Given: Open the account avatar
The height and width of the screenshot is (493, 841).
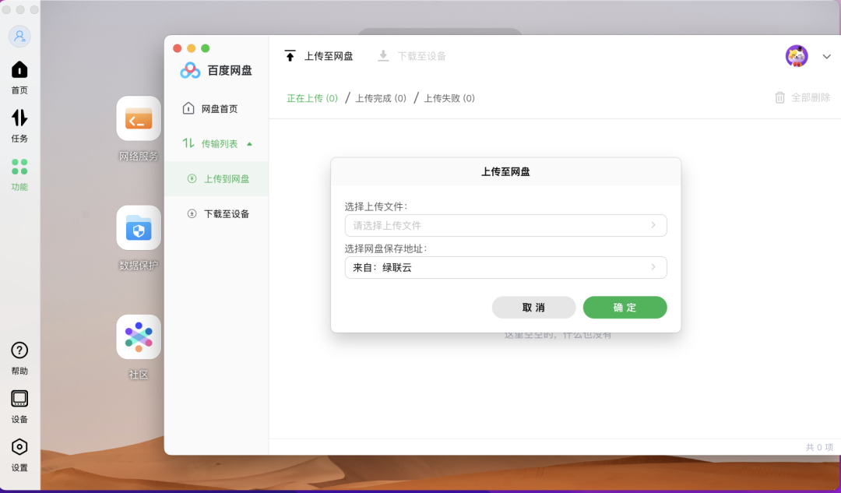Looking at the screenshot, I should 797,56.
